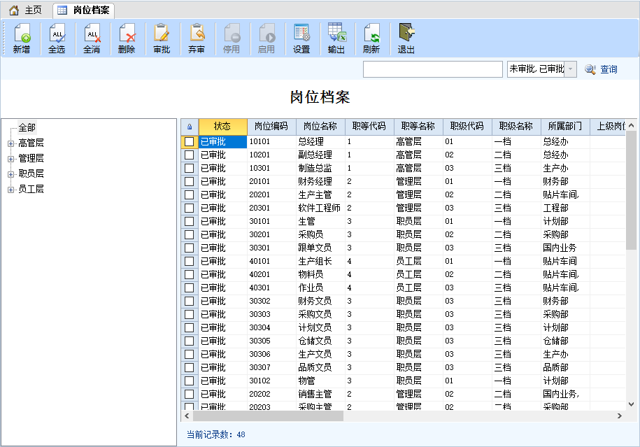The width and height of the screenshot is (640, 447).
Task: Select the 生产组长 position name cell
Action: pyautogui.click(x=320, y=261)
